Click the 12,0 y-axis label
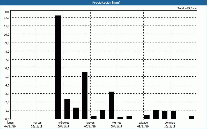207x129 pixels. point(7,18)
